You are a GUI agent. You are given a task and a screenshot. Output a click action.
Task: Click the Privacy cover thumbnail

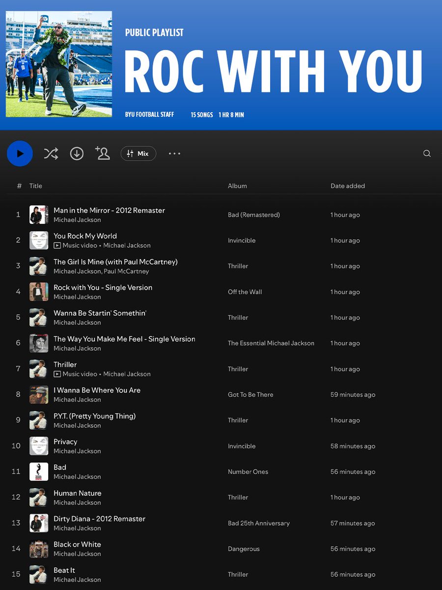coord(39,446)
